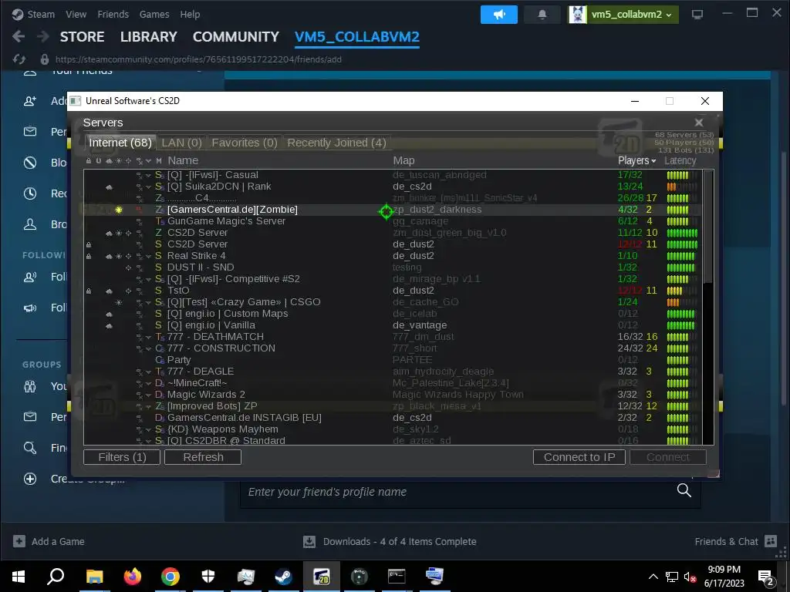
Task: Click the Recently played-with clock icon in Steam sidebar
Action: pos(30,193)
